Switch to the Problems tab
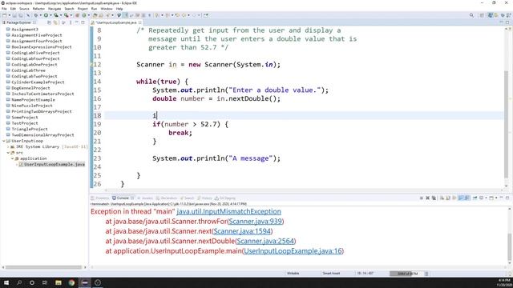Viewport: 513px width, 288px height. tap(99, 198)
